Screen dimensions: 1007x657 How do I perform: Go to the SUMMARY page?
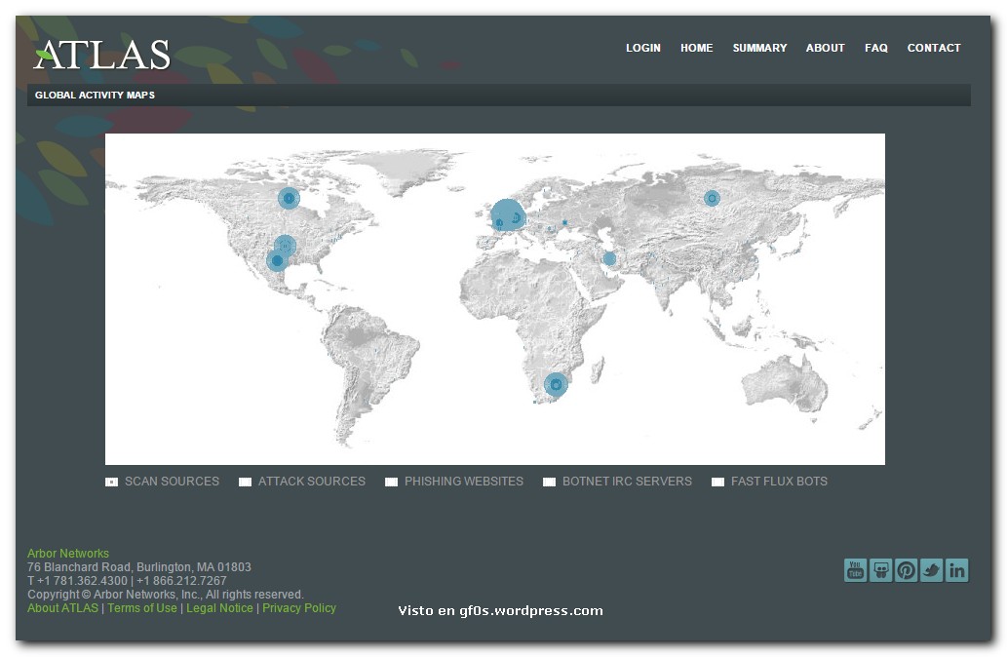point(759,48)
